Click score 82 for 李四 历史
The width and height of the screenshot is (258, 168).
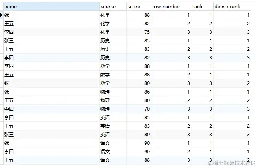(139, 58)
